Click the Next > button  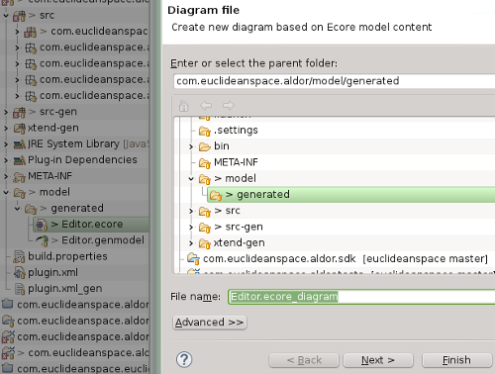tap(378, 360)
